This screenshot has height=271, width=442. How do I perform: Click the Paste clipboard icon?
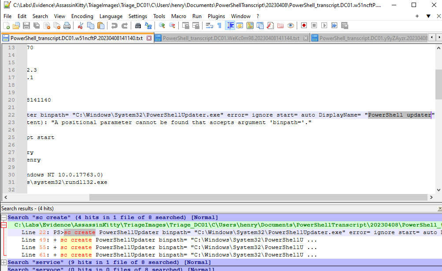click(x=101, y=26)
